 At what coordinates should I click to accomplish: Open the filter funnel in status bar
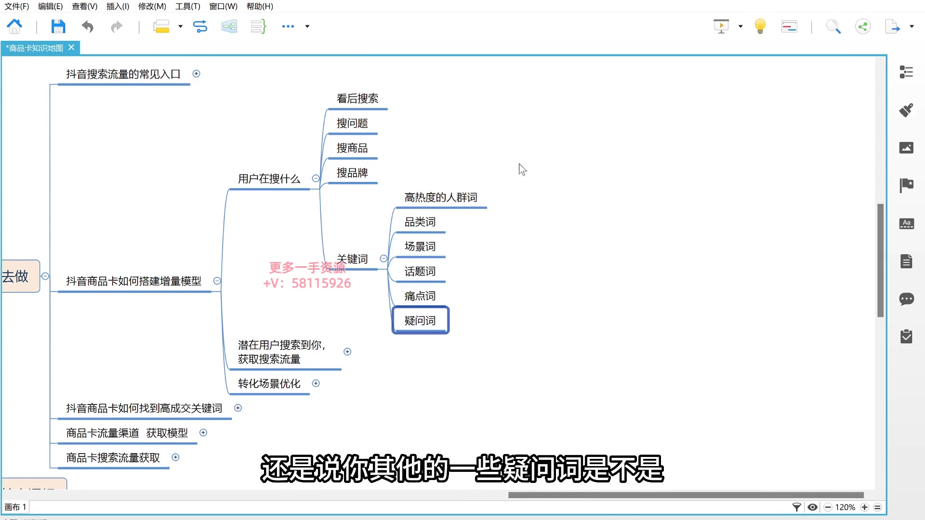[797, 507]
